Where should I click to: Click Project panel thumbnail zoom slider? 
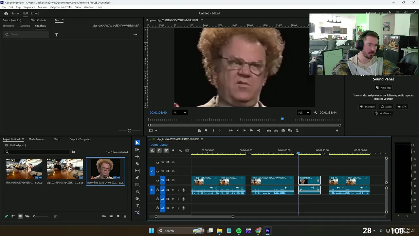[x=41, y=216]
